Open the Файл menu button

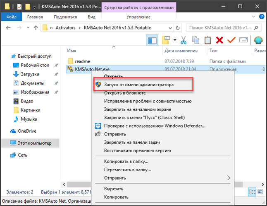click(12, 17)
